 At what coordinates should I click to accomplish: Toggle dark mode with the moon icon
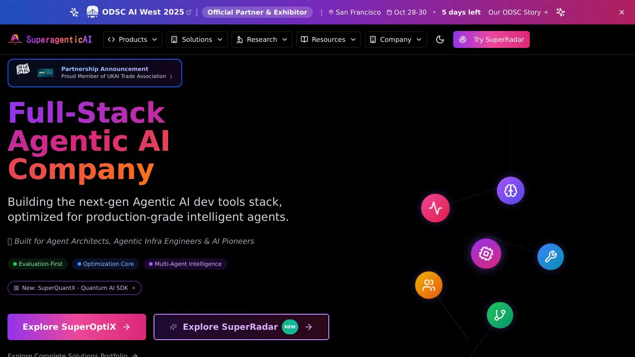coord(440,39)
